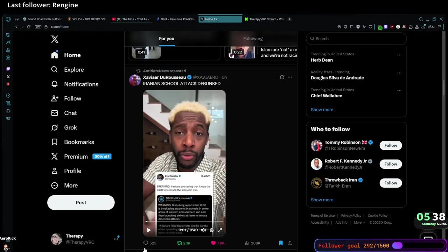This screenshot has width=448, height=252.
Task: Reply to the post with 525 comments
Action: point(149,243)
